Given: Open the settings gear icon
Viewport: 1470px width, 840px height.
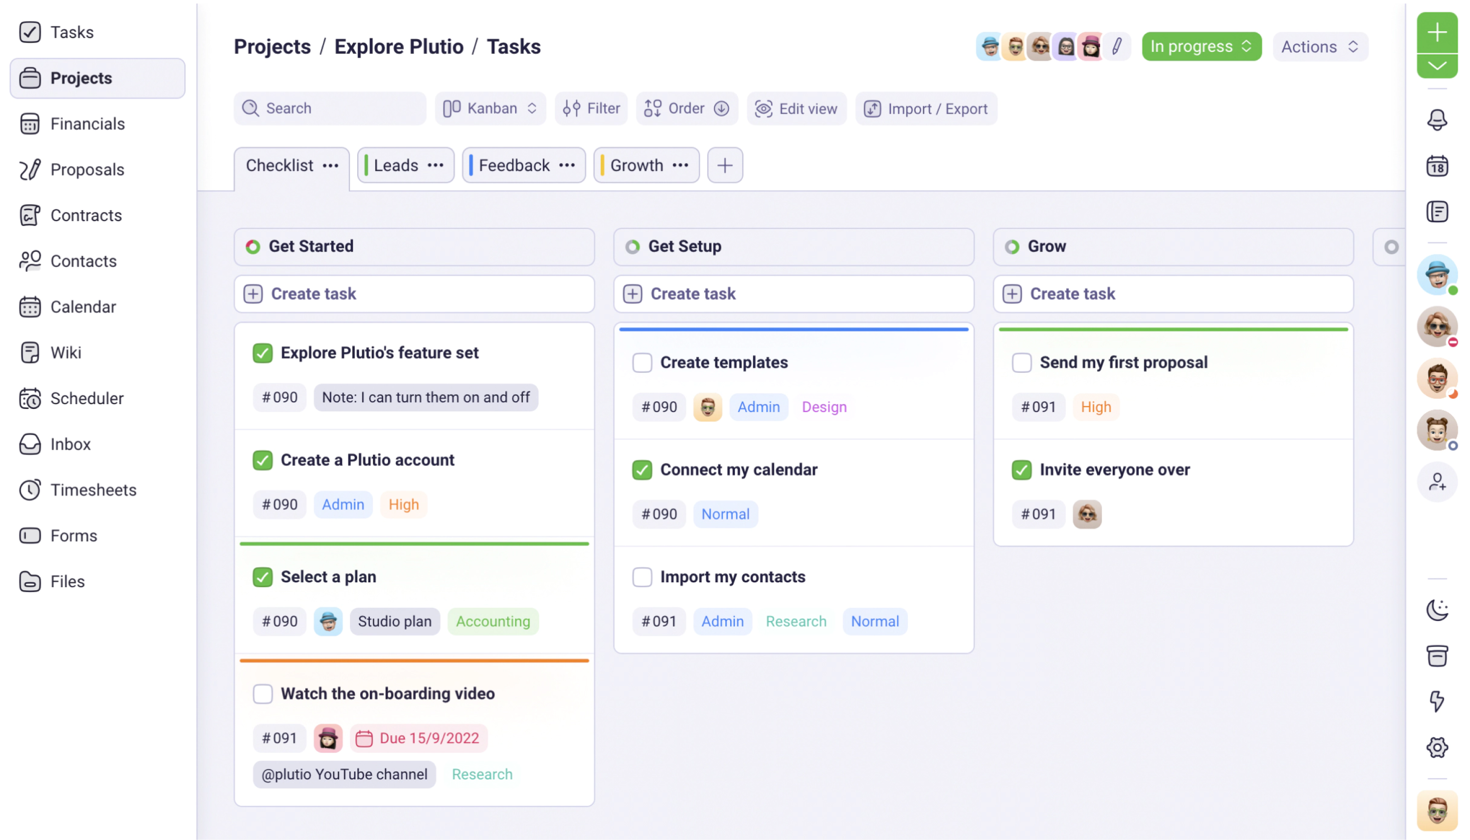Looking at the screenshot, I should 1437,748.
